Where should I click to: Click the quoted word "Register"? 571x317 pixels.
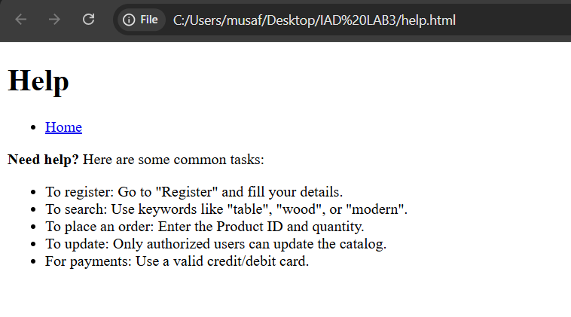pyautogui.click(x=187, y=192)
